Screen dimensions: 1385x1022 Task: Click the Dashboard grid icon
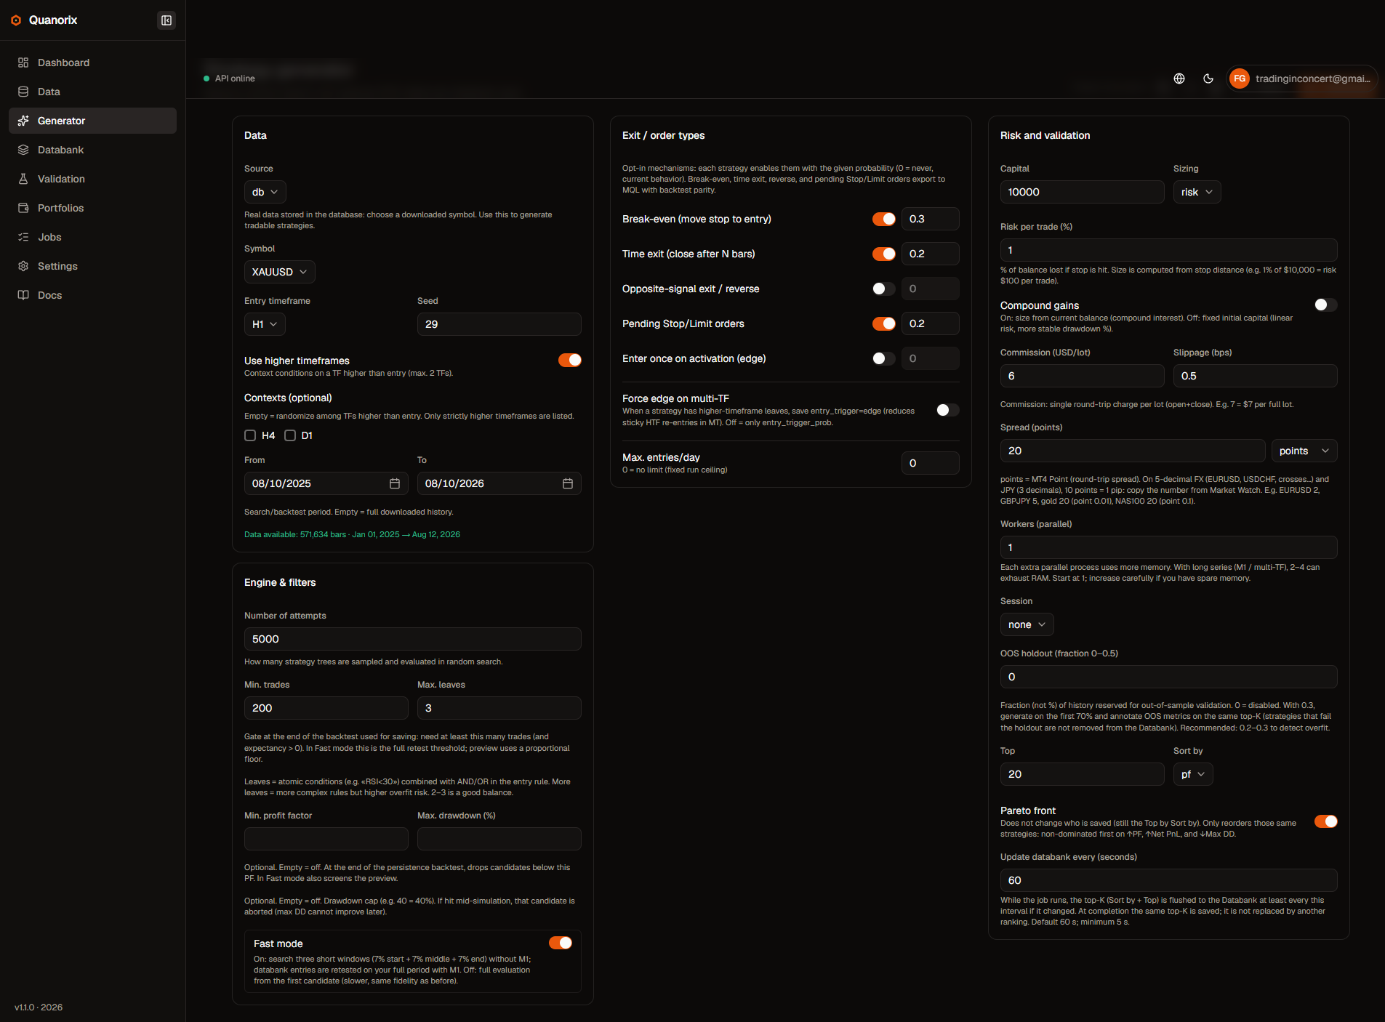pyautogui.click(x=23, y=63)
